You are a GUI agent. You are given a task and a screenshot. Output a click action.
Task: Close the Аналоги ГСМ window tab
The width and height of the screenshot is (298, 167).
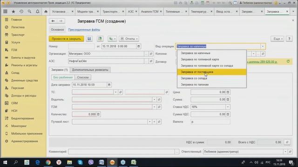[x=161, y=12]
